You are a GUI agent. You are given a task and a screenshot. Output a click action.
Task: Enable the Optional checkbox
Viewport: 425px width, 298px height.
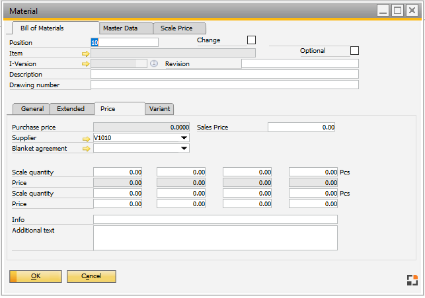pyautogui.click(x=354, y=51)
